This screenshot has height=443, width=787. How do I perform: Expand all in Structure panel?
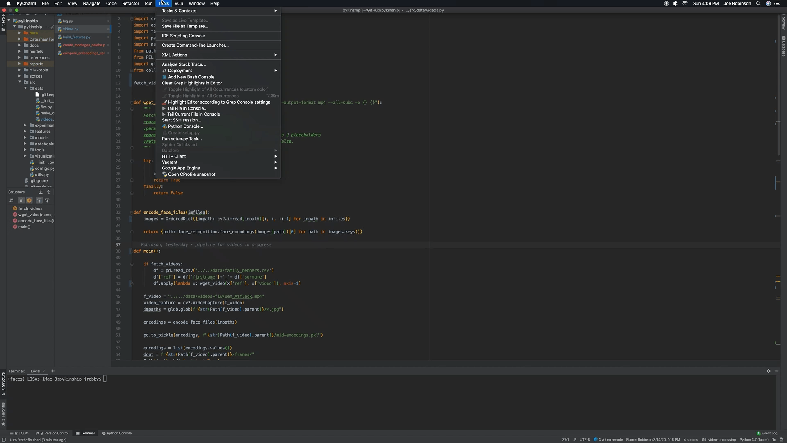tap(41, 192)
